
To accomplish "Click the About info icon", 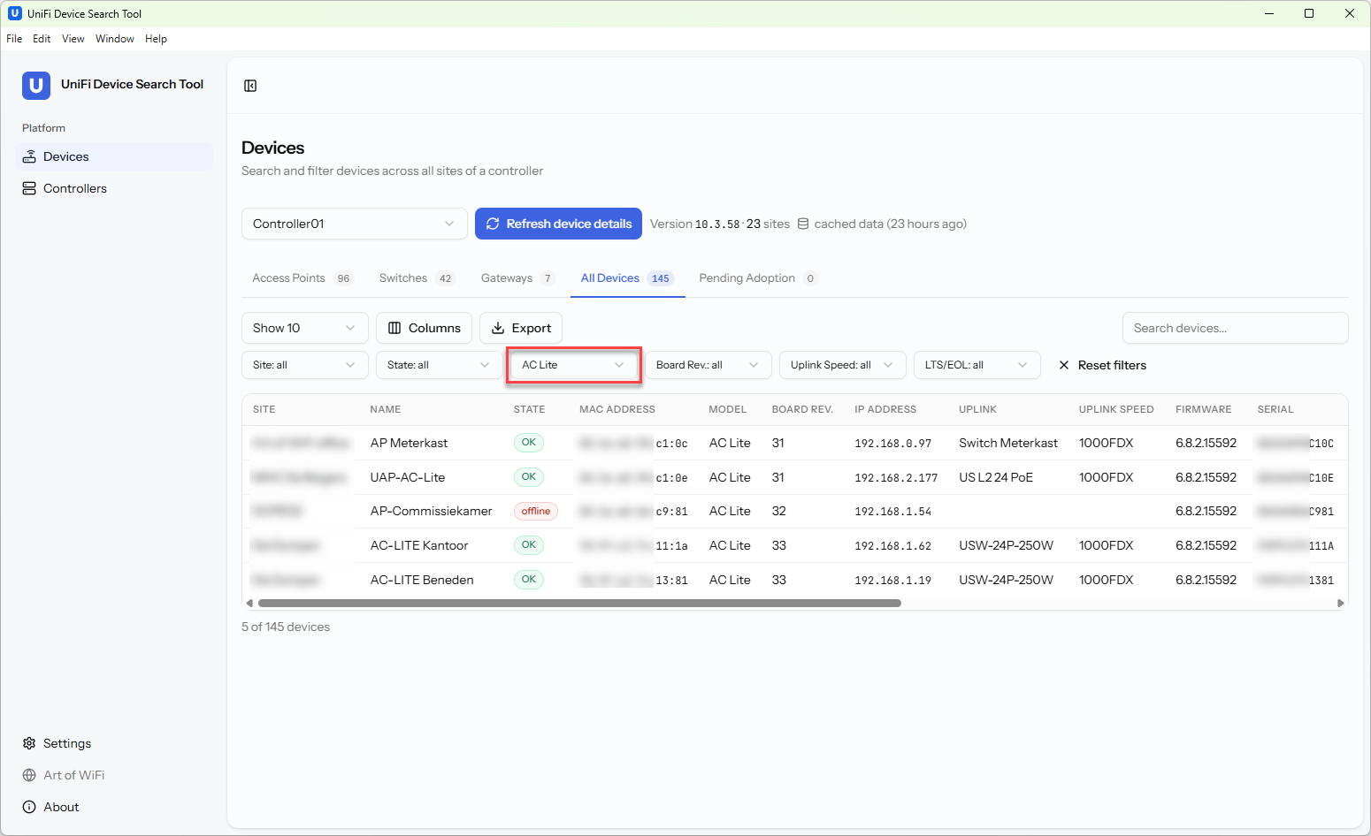I will click(29, 807).
